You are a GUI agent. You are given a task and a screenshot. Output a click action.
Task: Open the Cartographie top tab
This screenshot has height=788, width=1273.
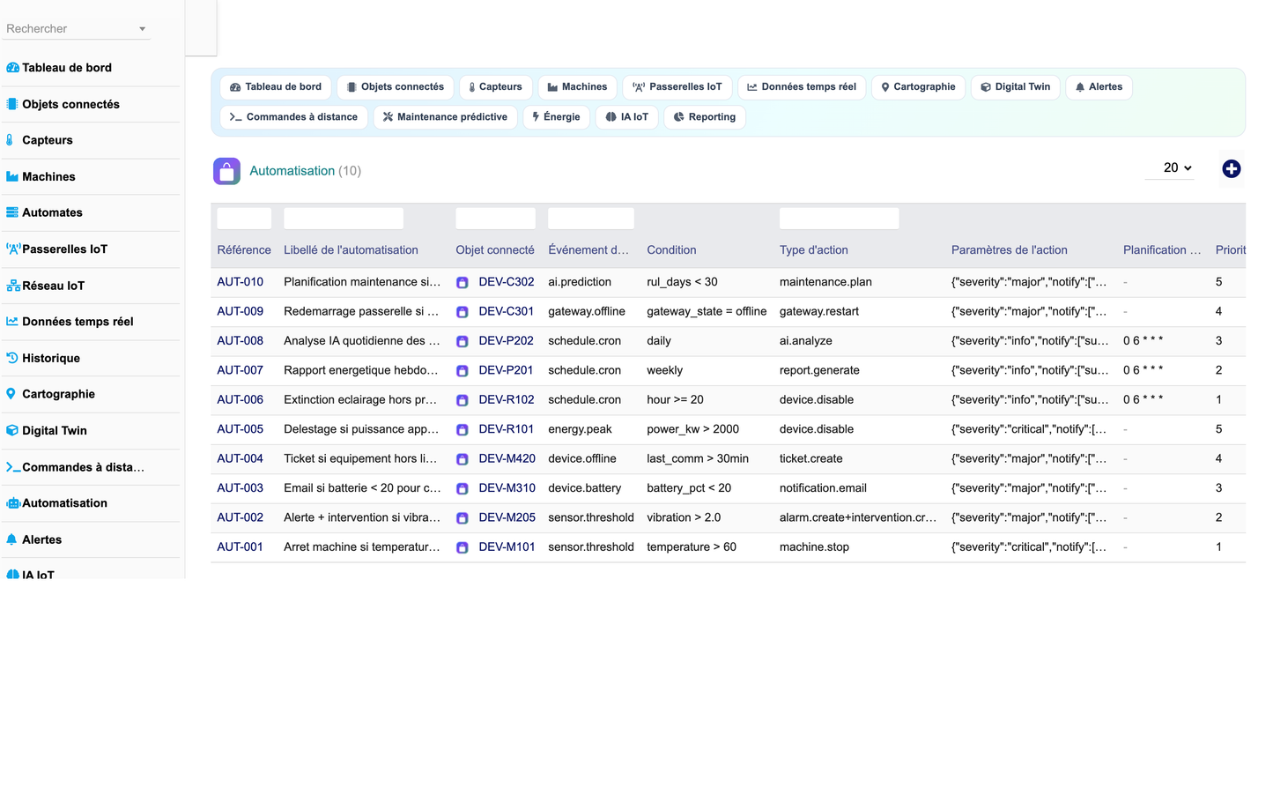(x=918, y=87)
